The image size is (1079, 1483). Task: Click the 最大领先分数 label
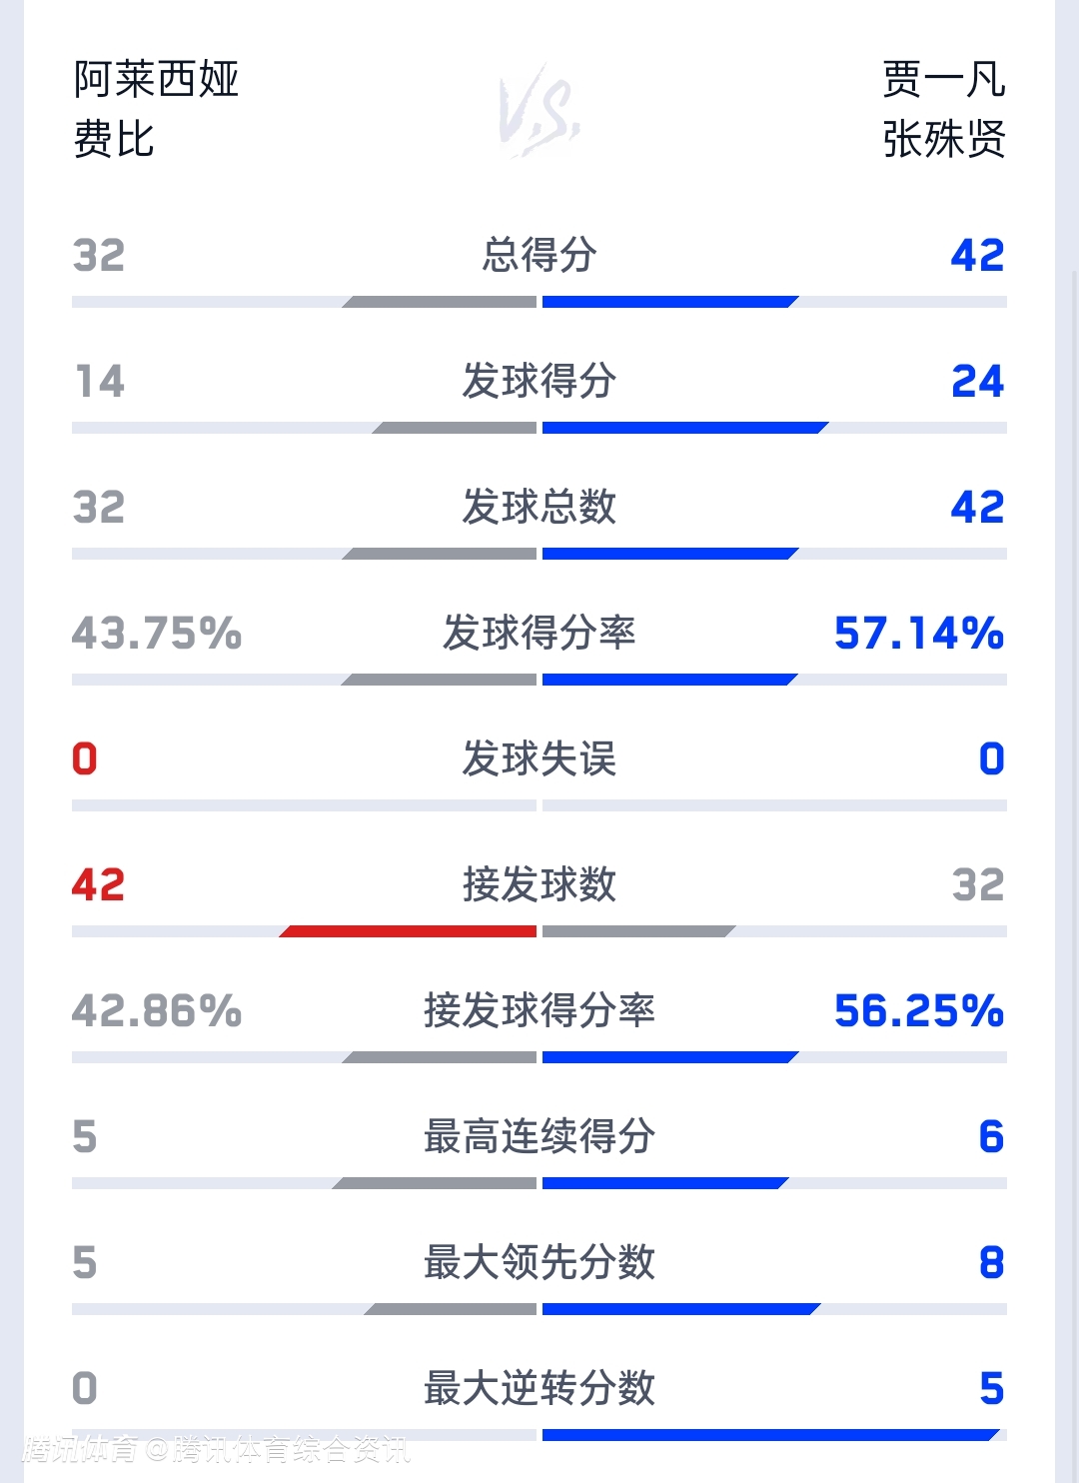(x=539, y=1262)
